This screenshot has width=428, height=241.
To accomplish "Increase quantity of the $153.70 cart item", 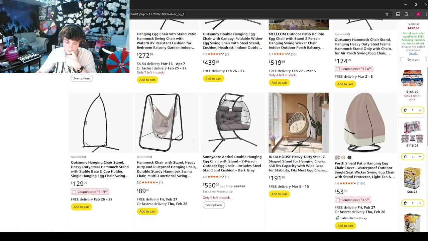I will (420, 110).
